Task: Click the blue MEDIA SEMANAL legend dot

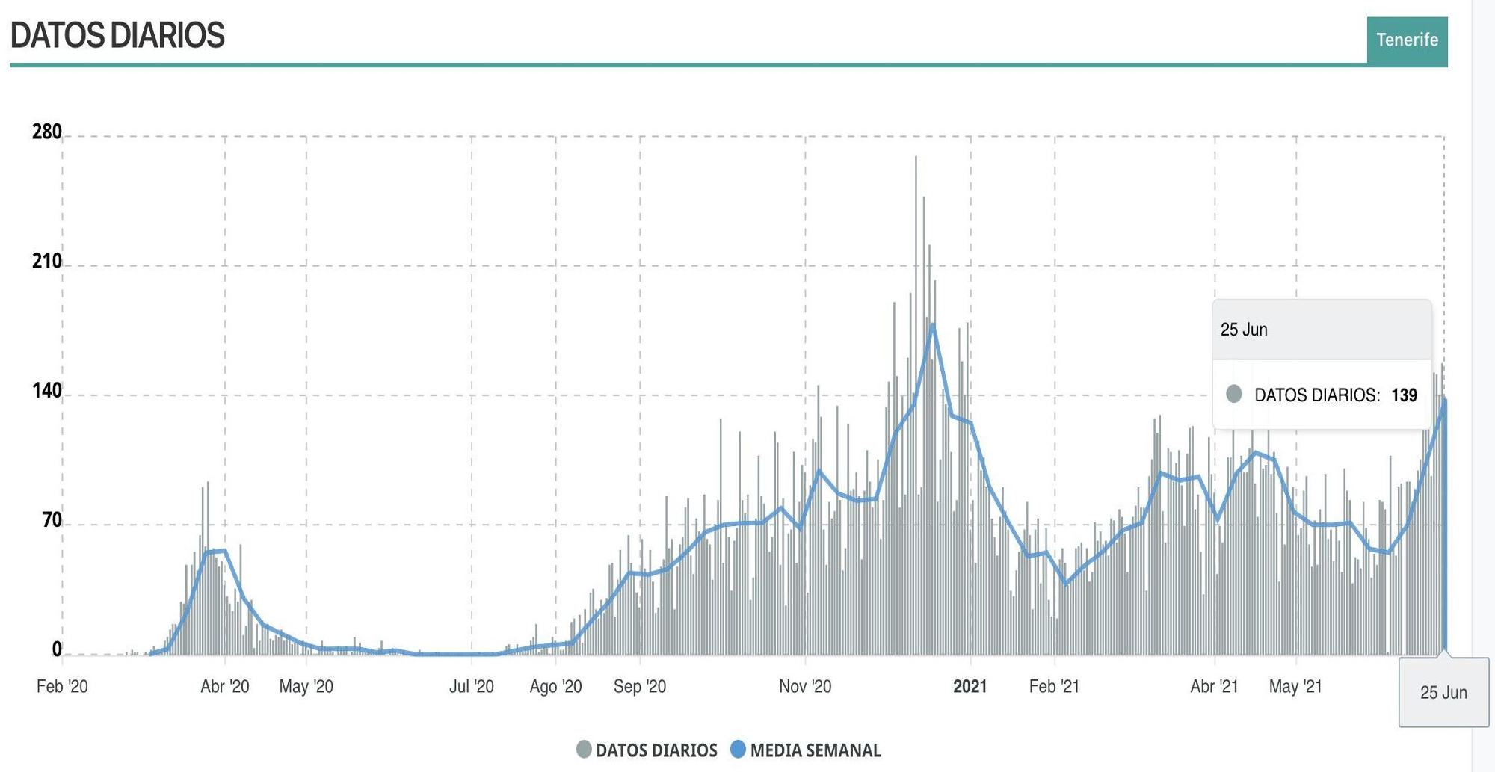Action: pyautogui.click(x=736, y=748)
